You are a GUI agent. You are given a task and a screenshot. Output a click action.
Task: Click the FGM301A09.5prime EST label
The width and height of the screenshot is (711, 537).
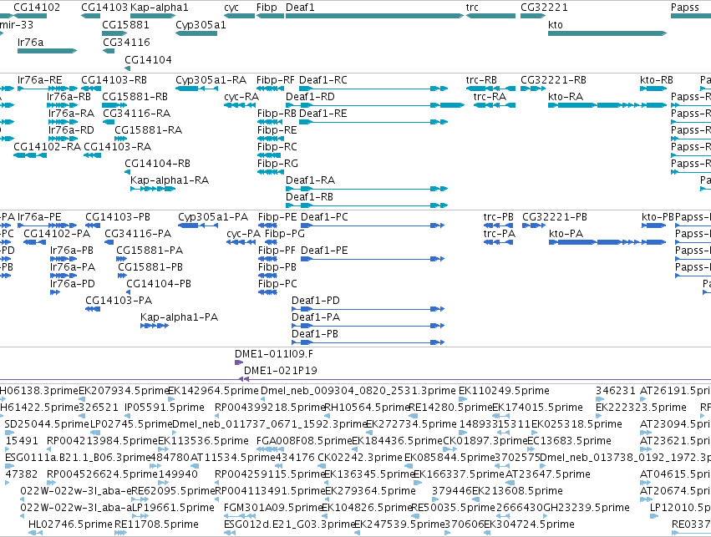point(272,507)
